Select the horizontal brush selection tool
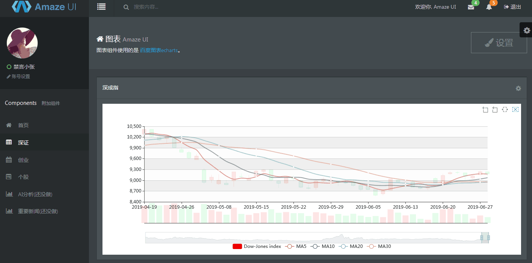This screenshot has height=263, width=532. 505,110
